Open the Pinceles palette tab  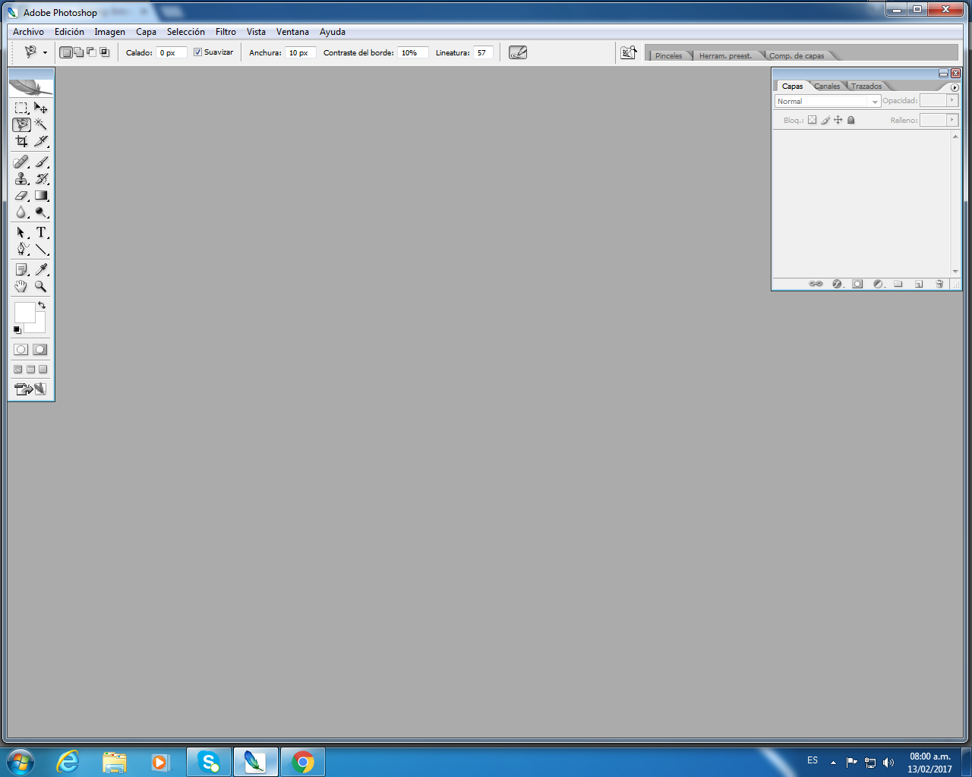pyautogui.click(x=668, y=56)
